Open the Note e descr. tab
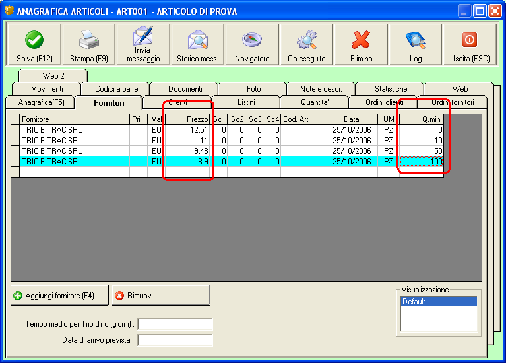The width and height of the screenshot is (506, 363). 321,89
